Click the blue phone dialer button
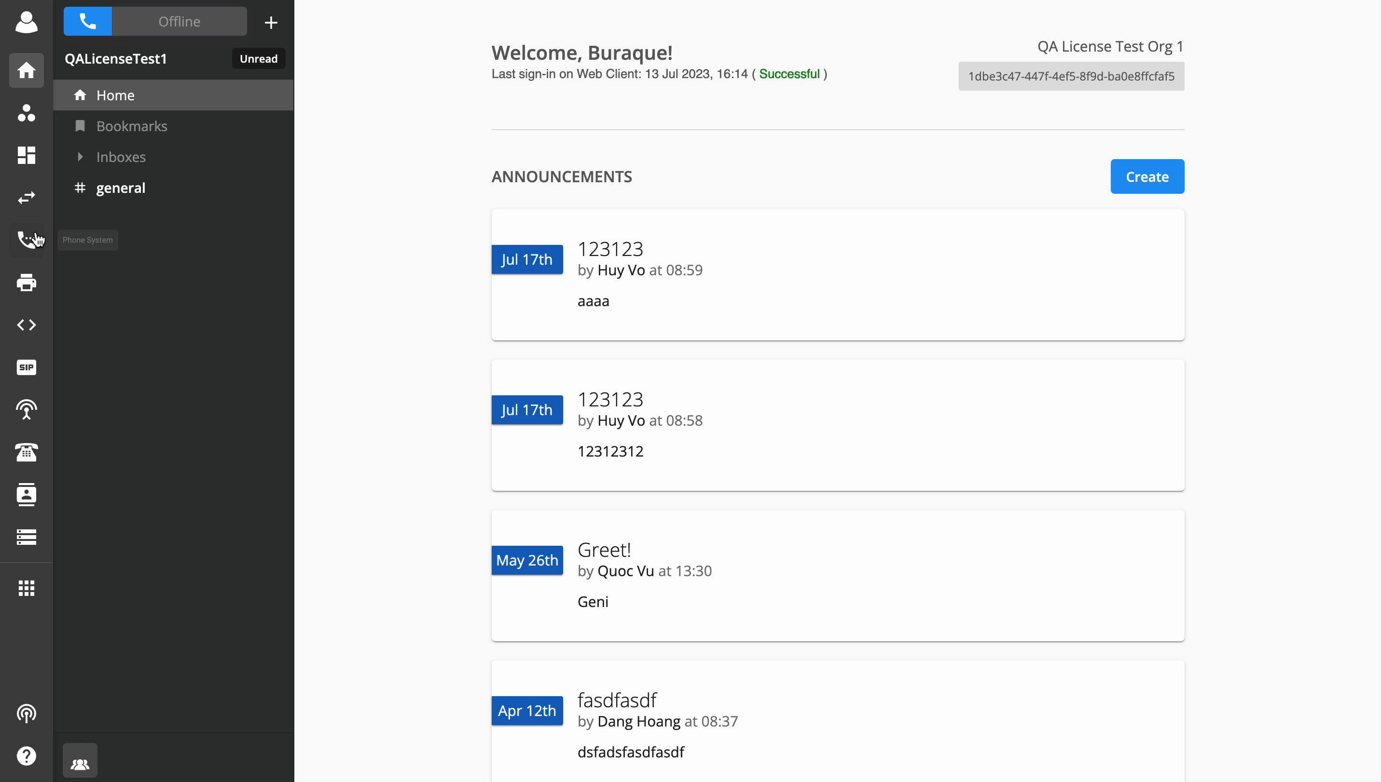 tap(88, 22)
